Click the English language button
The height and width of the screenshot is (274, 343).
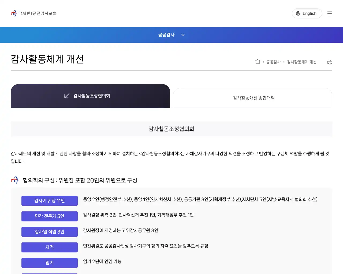coord(307,13)
